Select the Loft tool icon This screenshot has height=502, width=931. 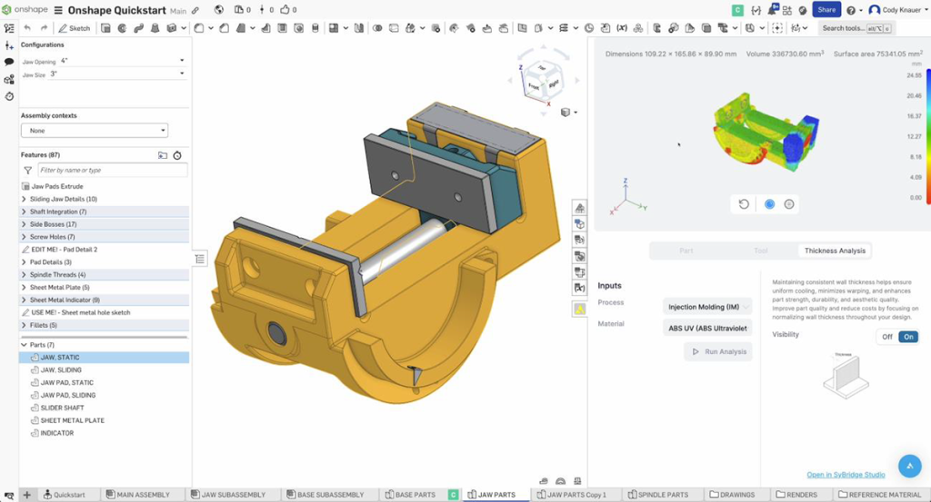155,28
